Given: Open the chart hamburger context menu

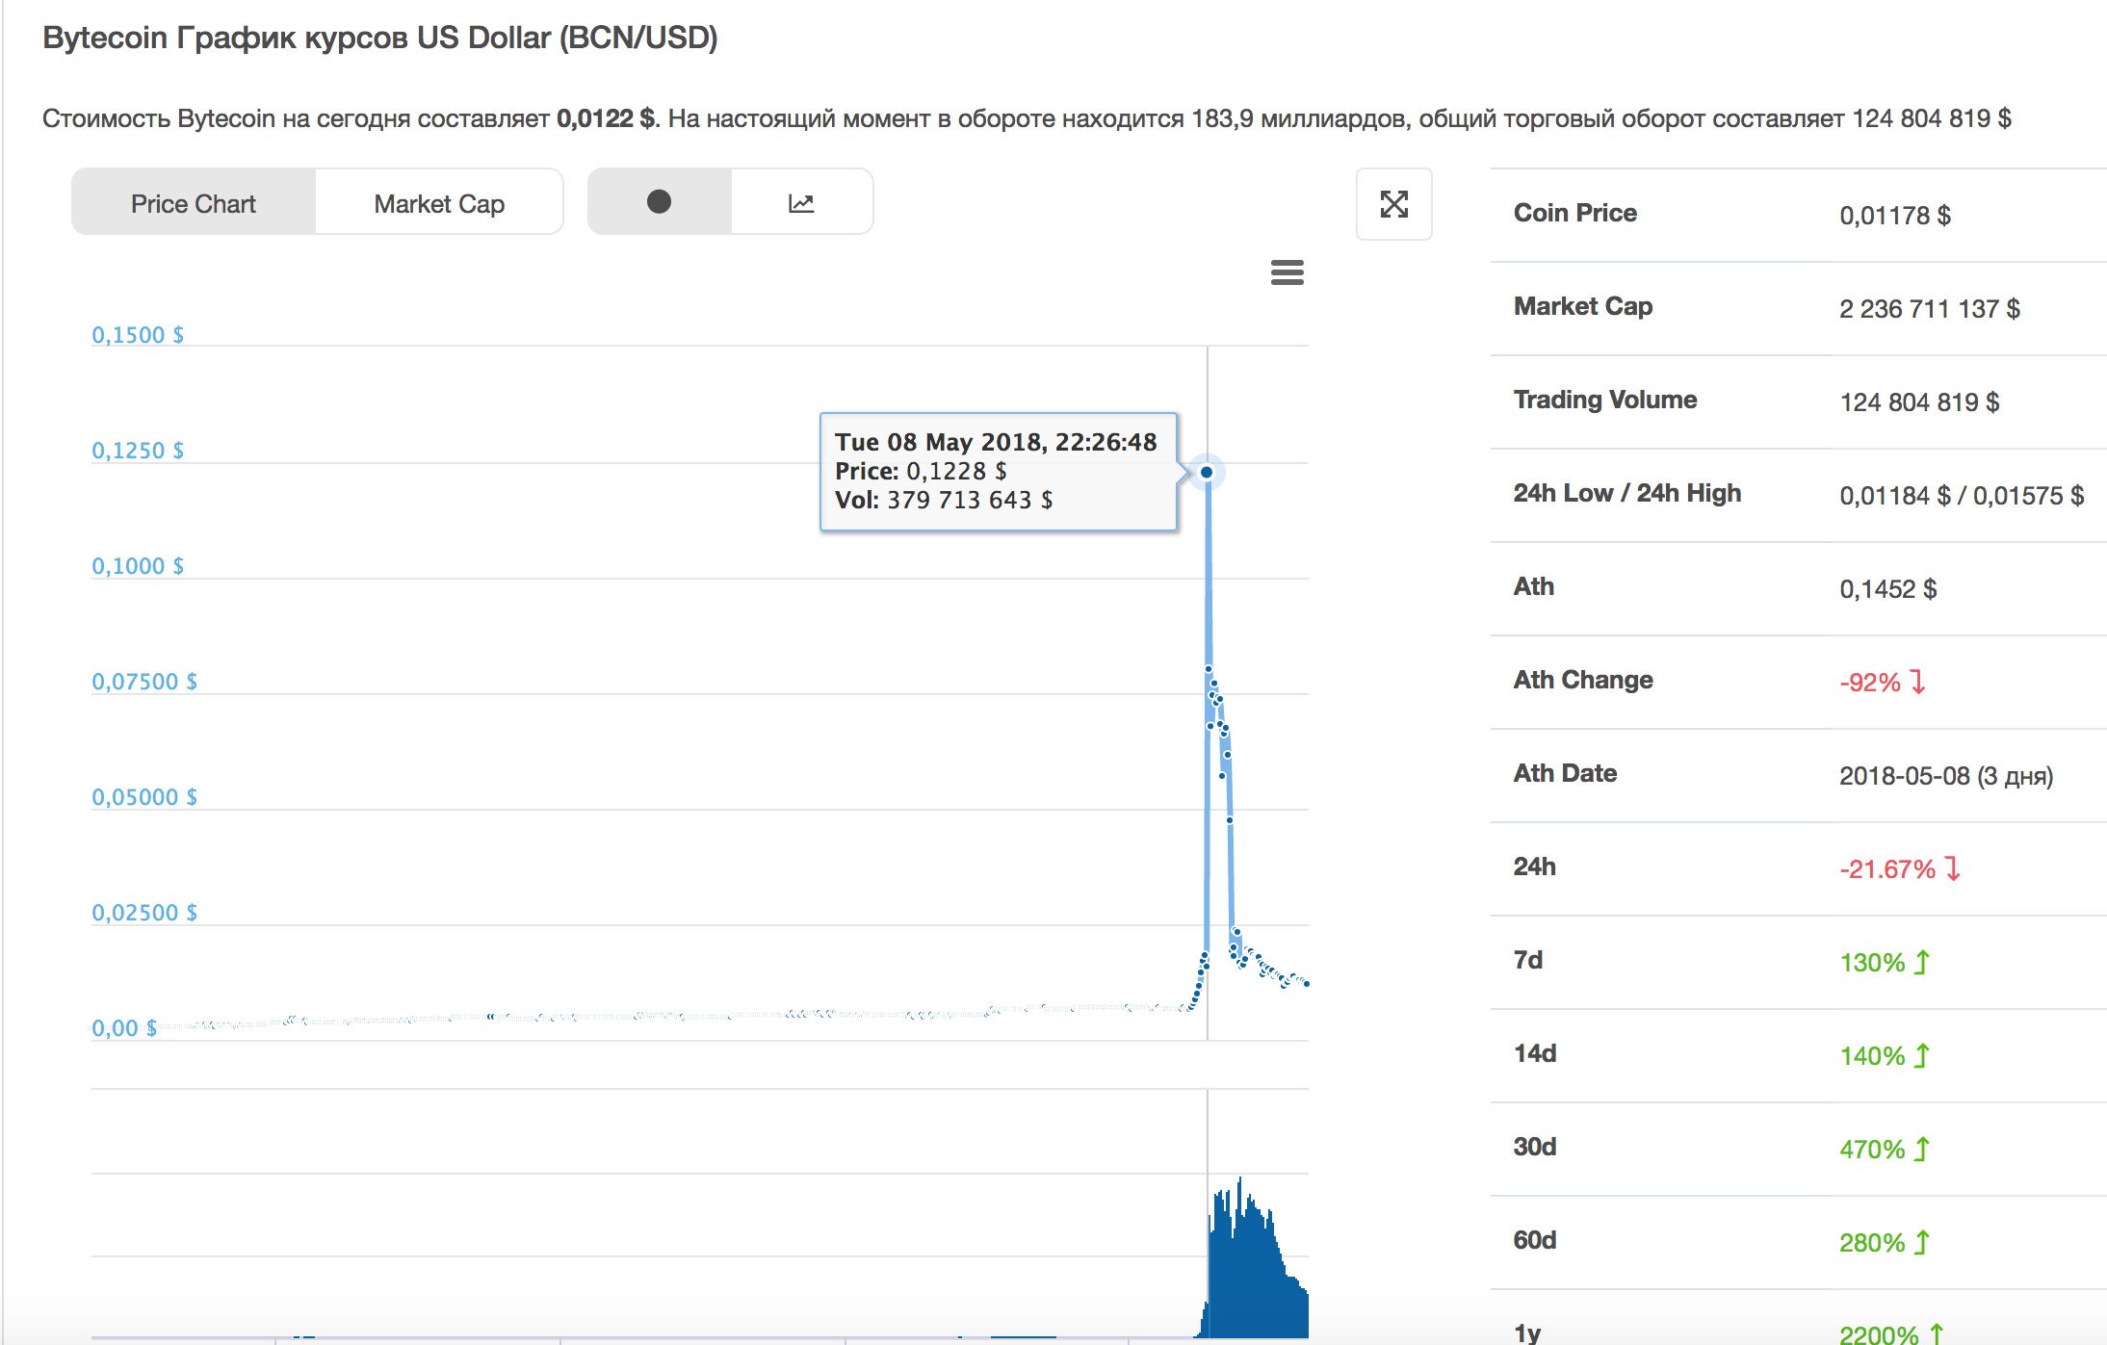Looking at the screenshot, I should (x=1287, y=272).
